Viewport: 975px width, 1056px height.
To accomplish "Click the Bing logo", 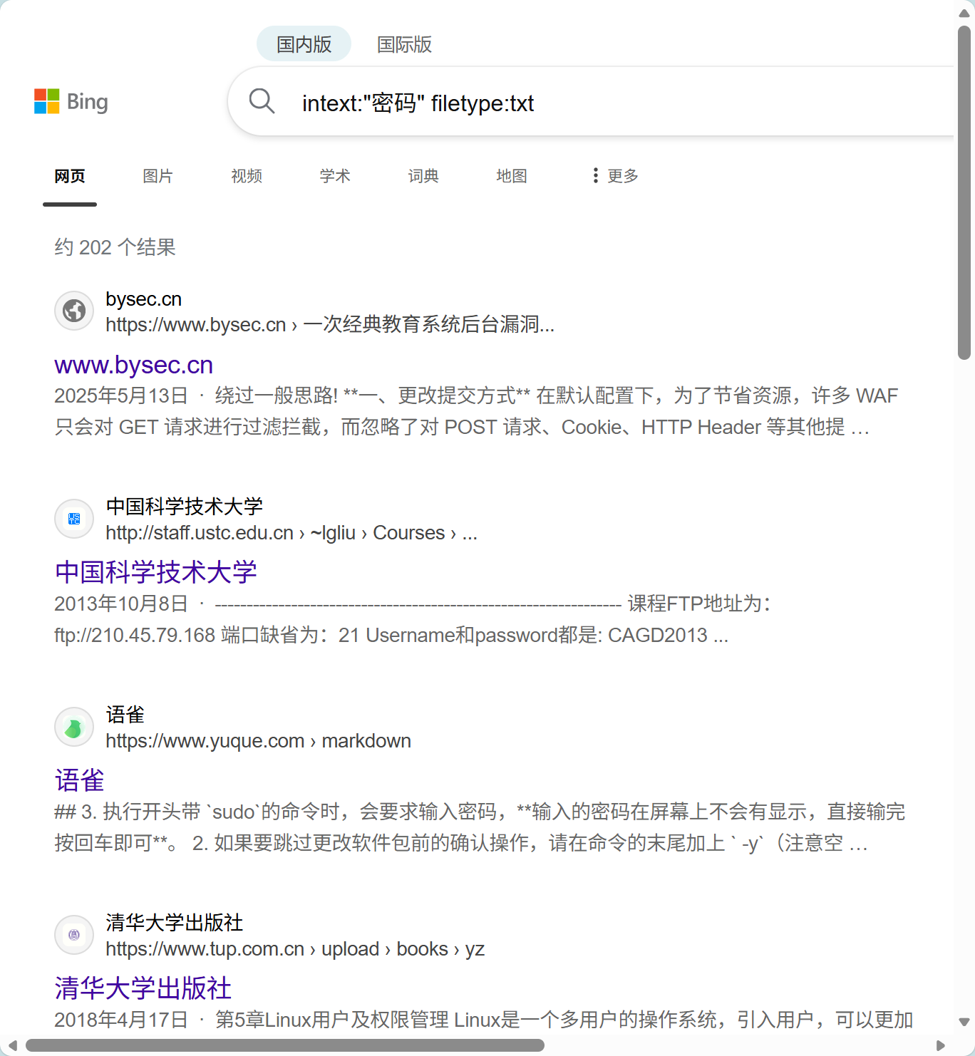I will [71, 102].
